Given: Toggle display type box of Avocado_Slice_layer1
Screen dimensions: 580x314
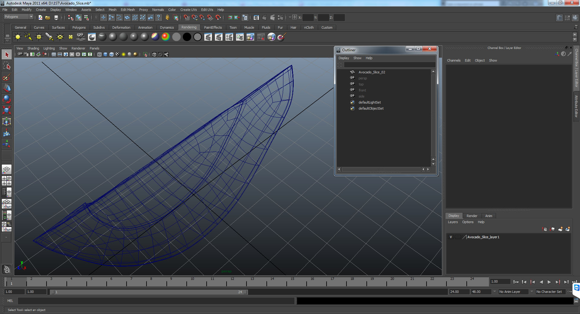Looking at the screenshot, I should pos(458,237).
